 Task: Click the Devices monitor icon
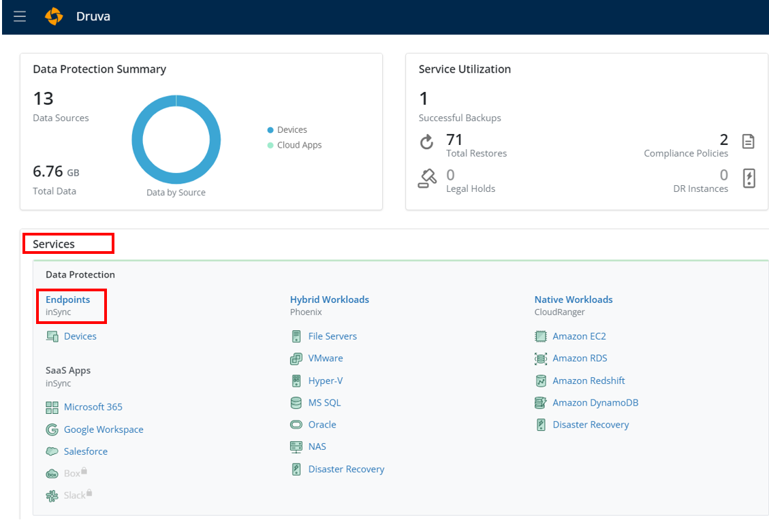(52, 336)
